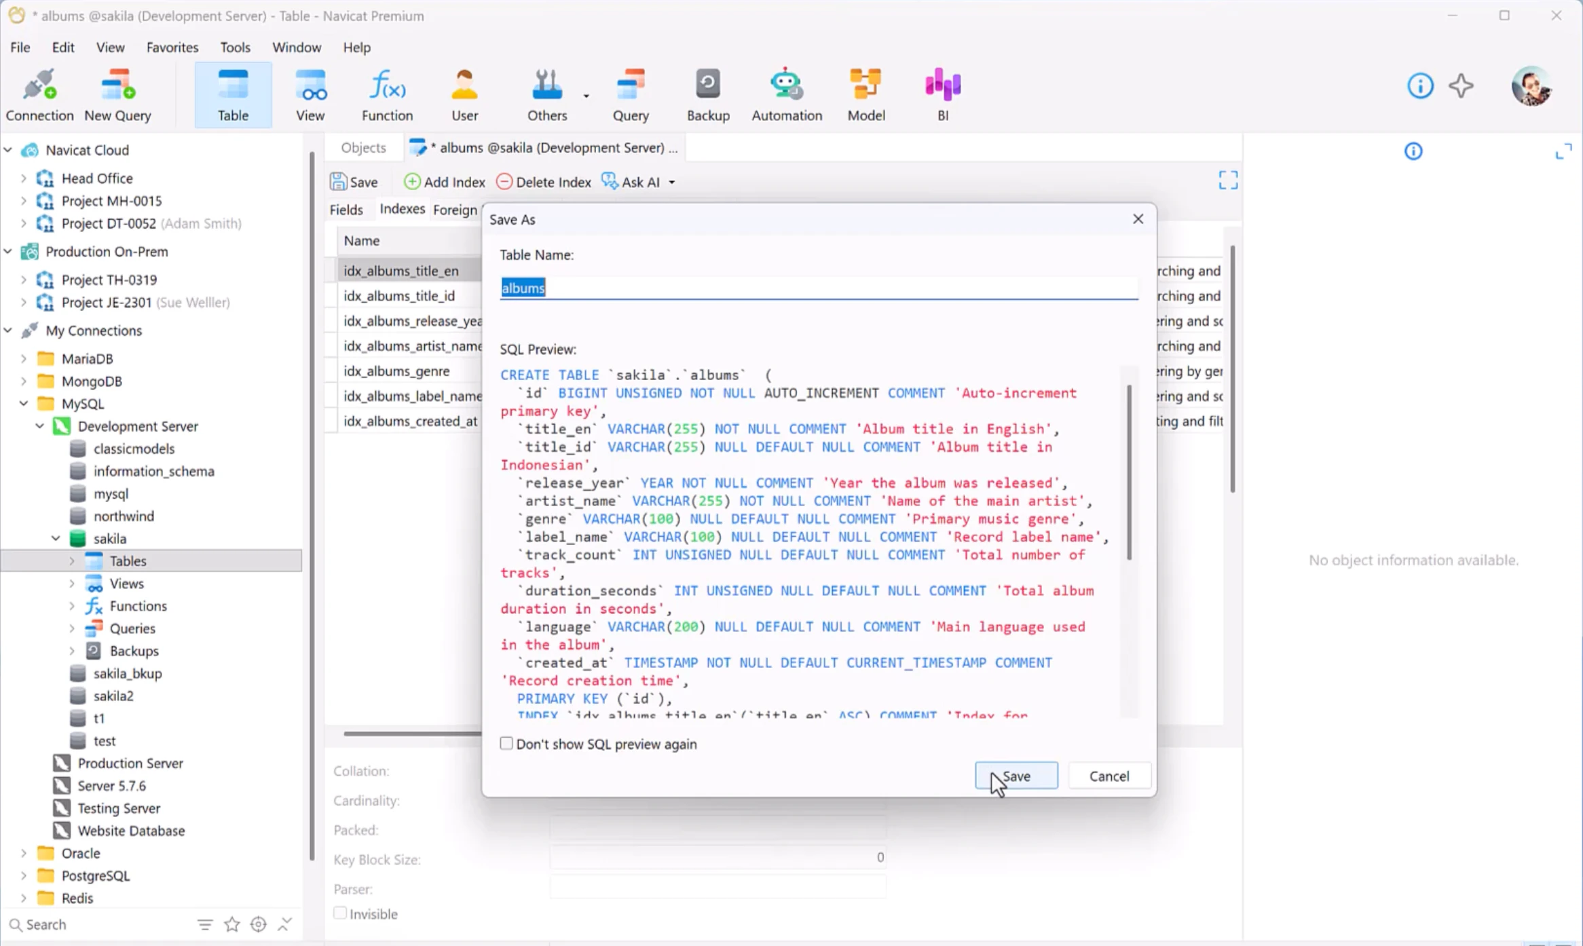Click the Save button in table toolbar
The width and height of the screenshot is (1583, 946).
354,182
